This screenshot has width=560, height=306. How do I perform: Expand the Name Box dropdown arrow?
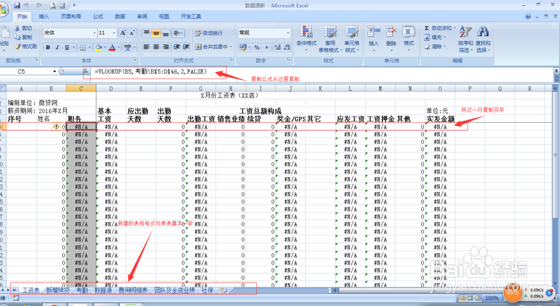pyautogui.click(x=55, y=72)
